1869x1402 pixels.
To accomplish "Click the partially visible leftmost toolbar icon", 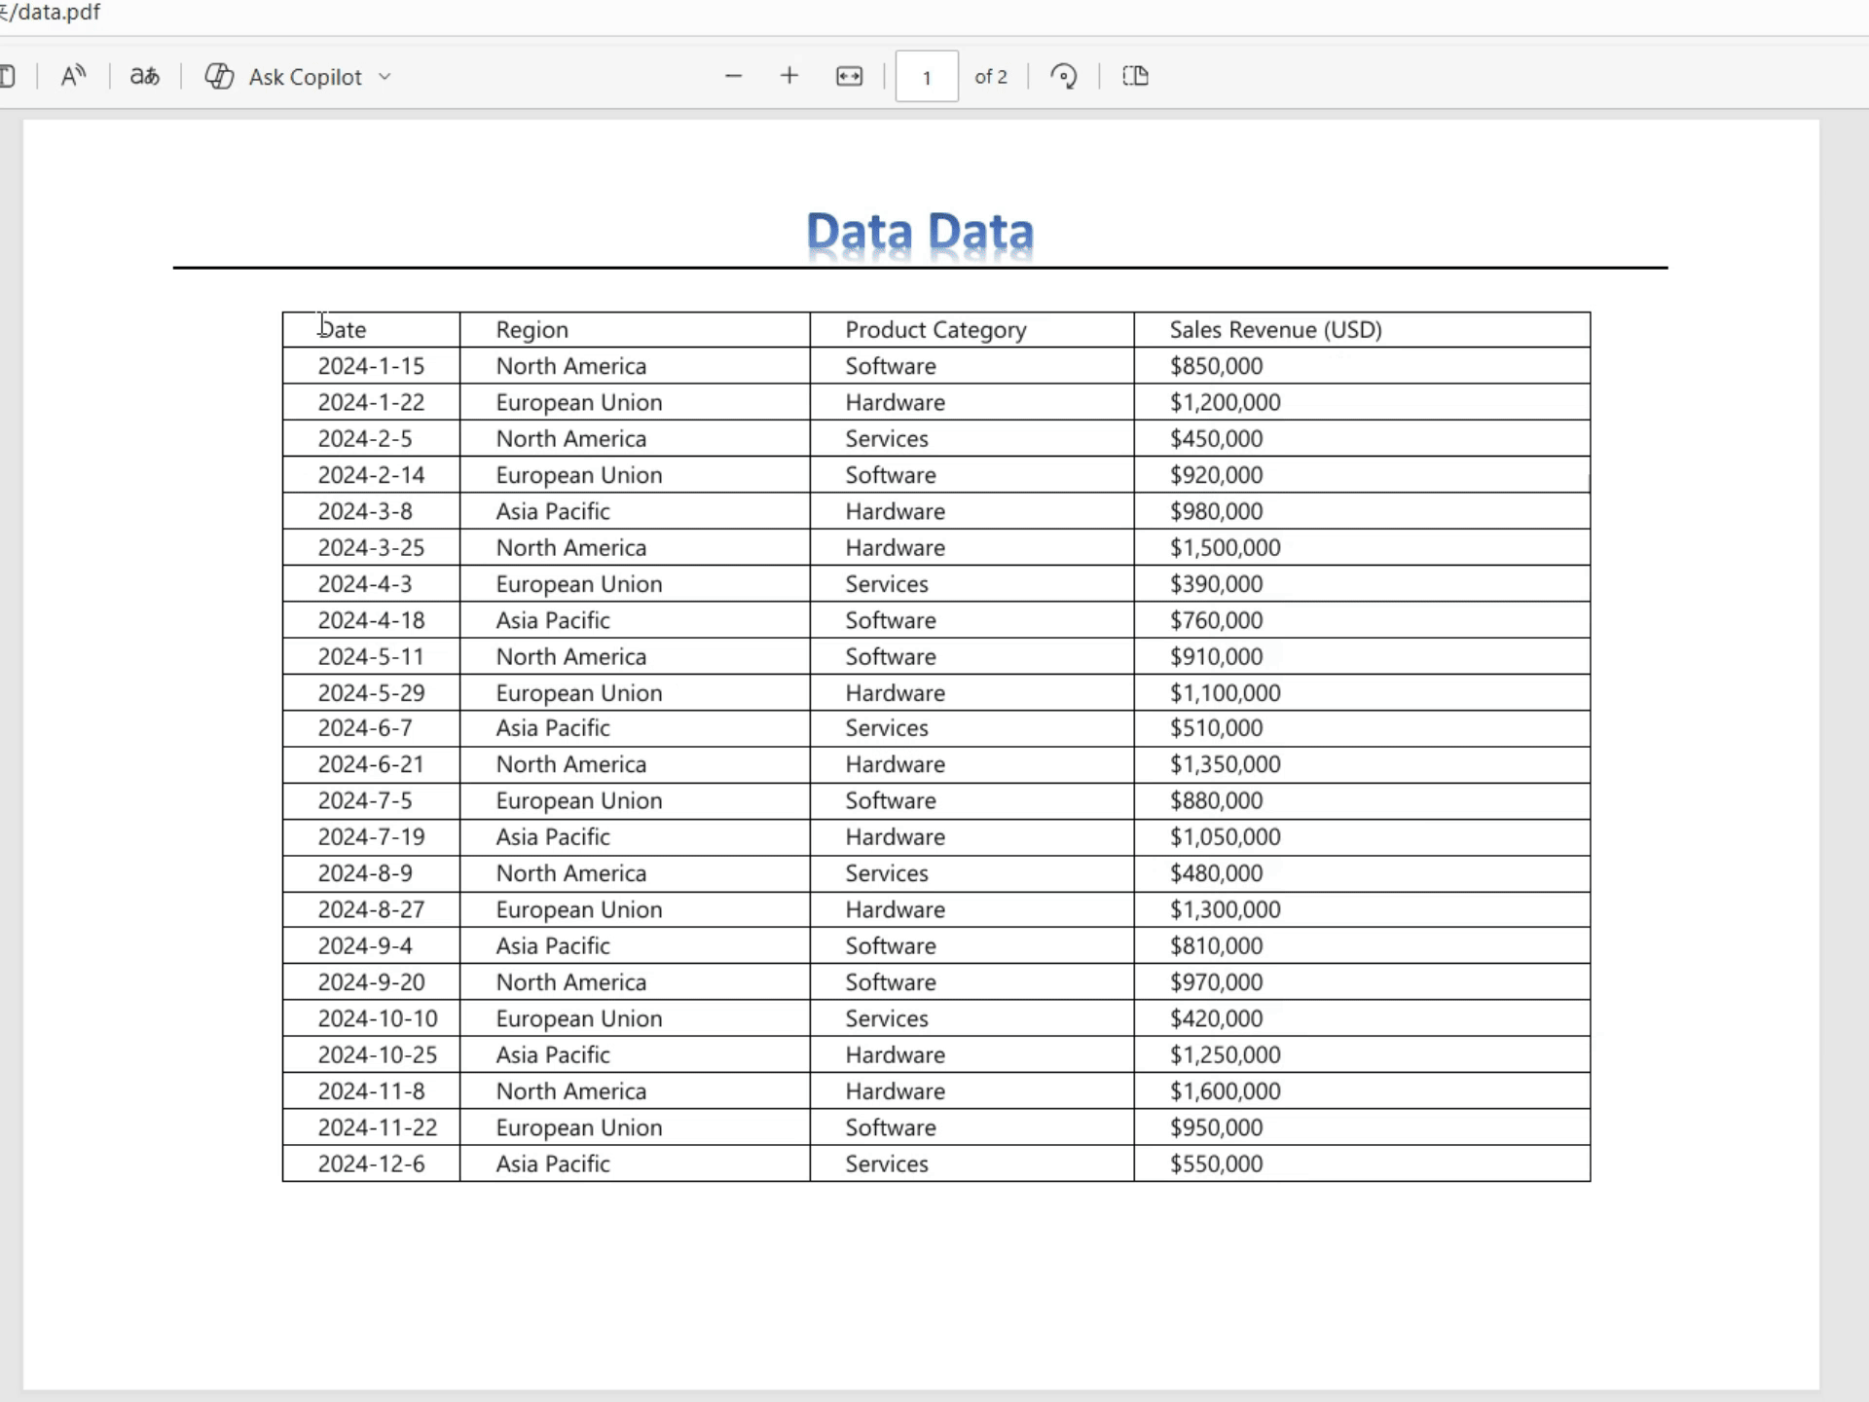I will point(8,76).
